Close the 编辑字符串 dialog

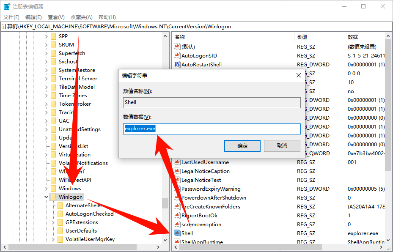click(299, 75)
